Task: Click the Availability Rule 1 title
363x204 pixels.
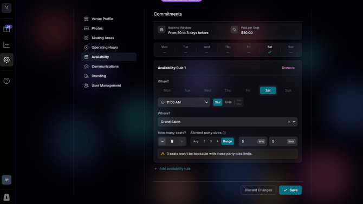Action: point(172,68)
